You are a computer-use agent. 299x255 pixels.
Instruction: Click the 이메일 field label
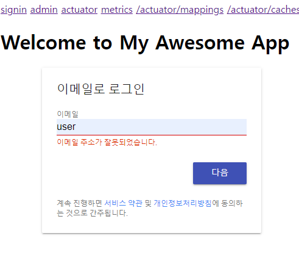68,114
